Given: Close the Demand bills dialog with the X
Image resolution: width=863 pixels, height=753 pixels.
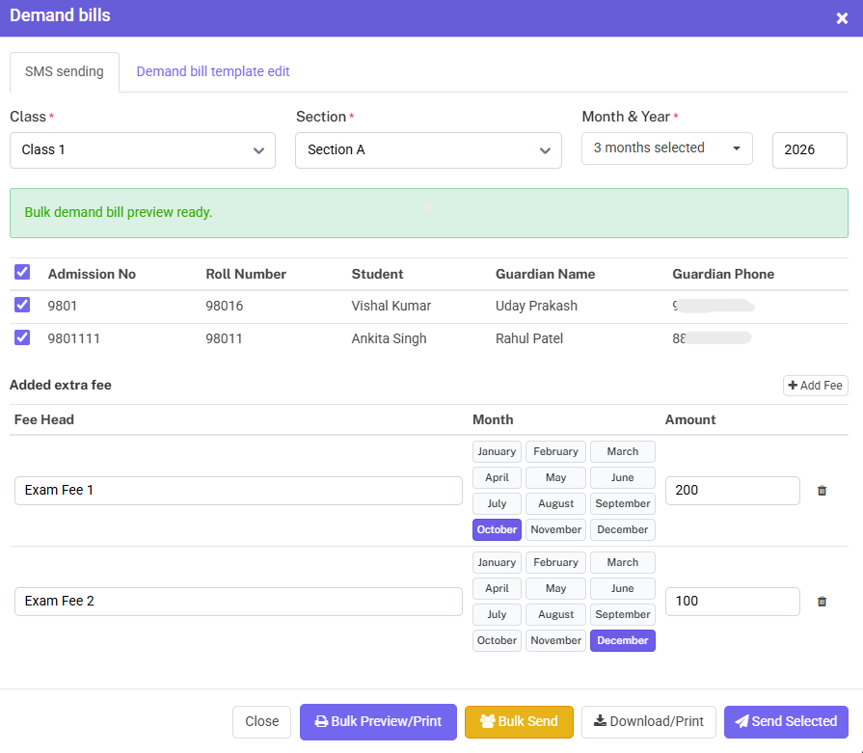Looking at the screenshot, I should pos(842,18).
